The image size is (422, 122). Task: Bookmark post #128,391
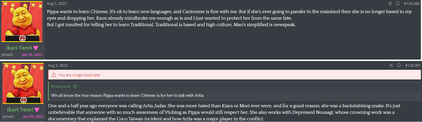(x=399, y=65)
